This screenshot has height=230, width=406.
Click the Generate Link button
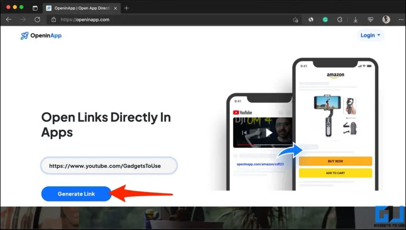click(76, 194)
